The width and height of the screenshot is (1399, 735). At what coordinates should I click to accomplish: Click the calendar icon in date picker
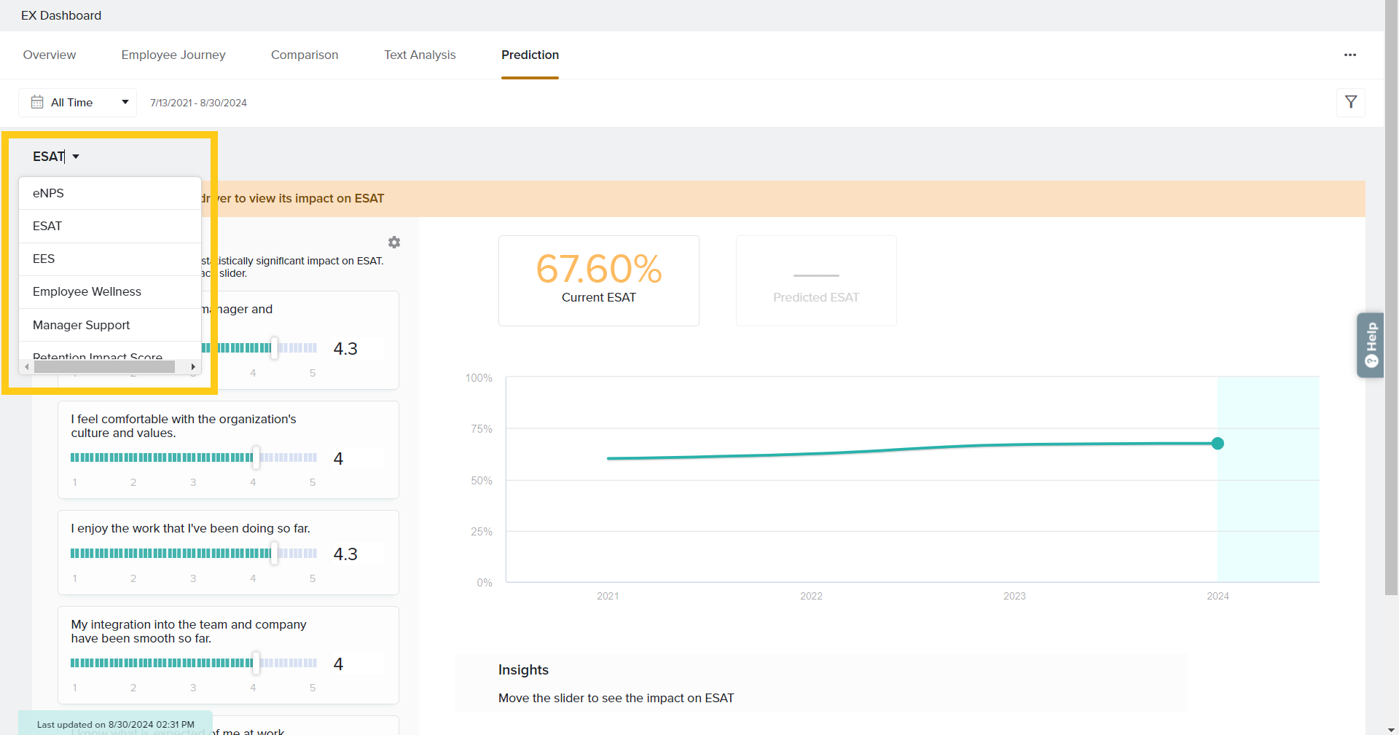37,103
